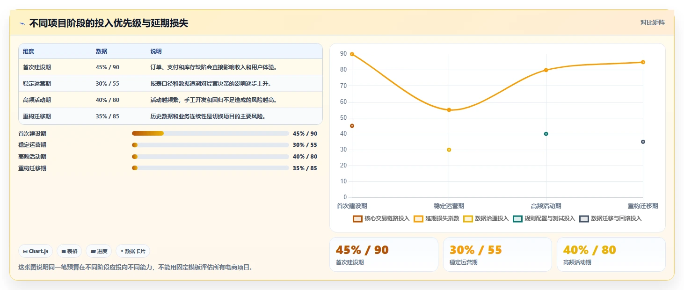Screen dimensions: 684x290
Task: Open the 30% / 55 稳定运营期 data card
Action: [x=497, y=254]
